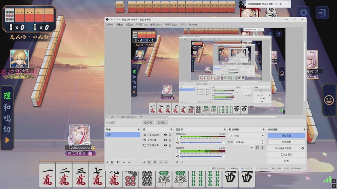Click the 启动虚拟摄像机 virtual camera button

(283, 148)
